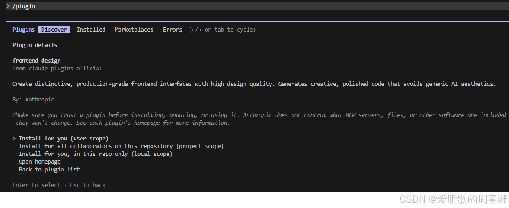Click the 'Enter to select · Esc to back' hint
Screen dimensions: 509x208
59,185
